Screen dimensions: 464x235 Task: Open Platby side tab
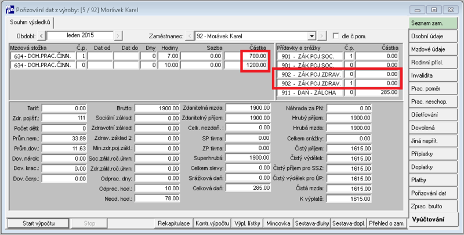(x=433, y=180)
